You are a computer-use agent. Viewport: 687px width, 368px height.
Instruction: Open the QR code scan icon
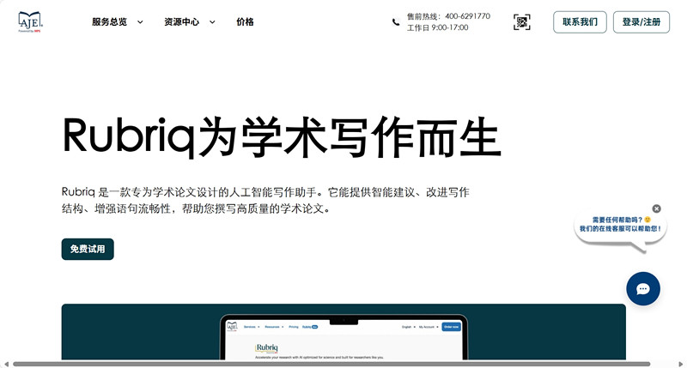(x=522, y=22)
